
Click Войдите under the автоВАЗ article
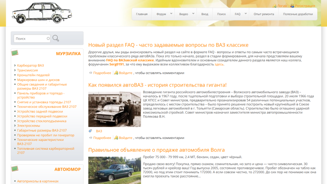[x=125, y=138]
